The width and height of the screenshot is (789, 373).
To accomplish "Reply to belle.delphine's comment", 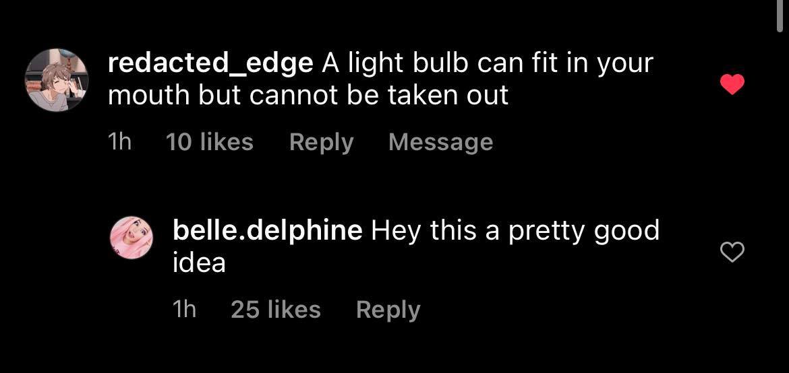I will [x=388, y=310].
